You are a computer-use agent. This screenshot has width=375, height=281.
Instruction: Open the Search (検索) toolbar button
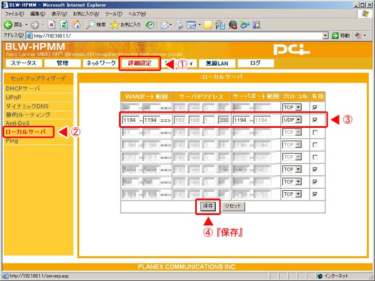point(96,25)
